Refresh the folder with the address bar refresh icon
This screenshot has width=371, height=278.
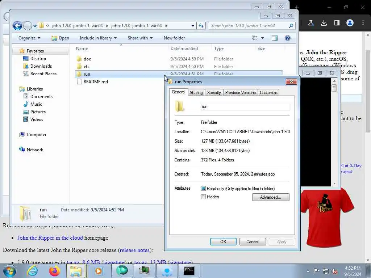click(201, 26)
